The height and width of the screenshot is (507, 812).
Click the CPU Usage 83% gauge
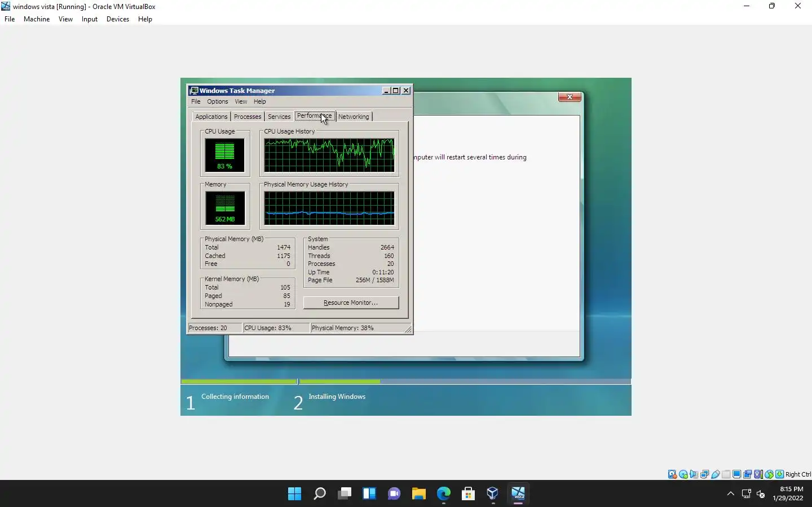pos(224,155)
